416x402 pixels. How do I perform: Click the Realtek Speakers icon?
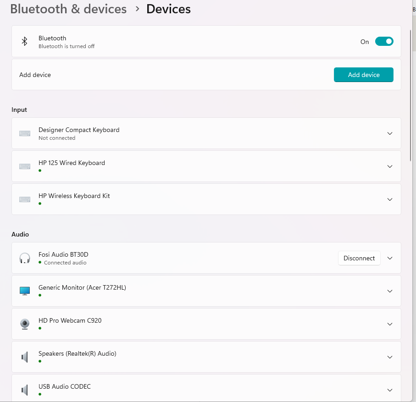[x=25, y=357]
